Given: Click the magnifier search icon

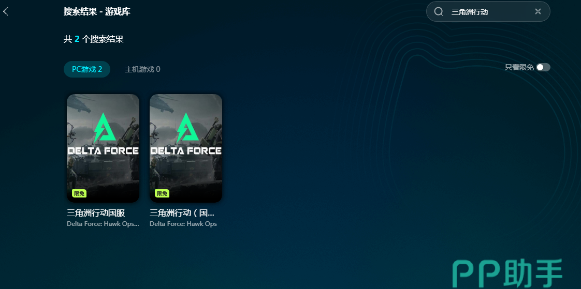Looking at the screenshot, I should [x=439, y=11].
